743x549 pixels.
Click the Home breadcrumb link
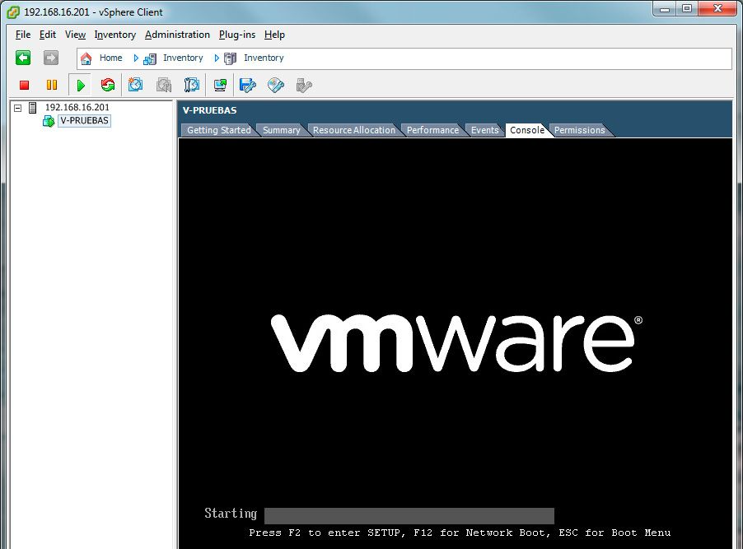coord(111,58)
